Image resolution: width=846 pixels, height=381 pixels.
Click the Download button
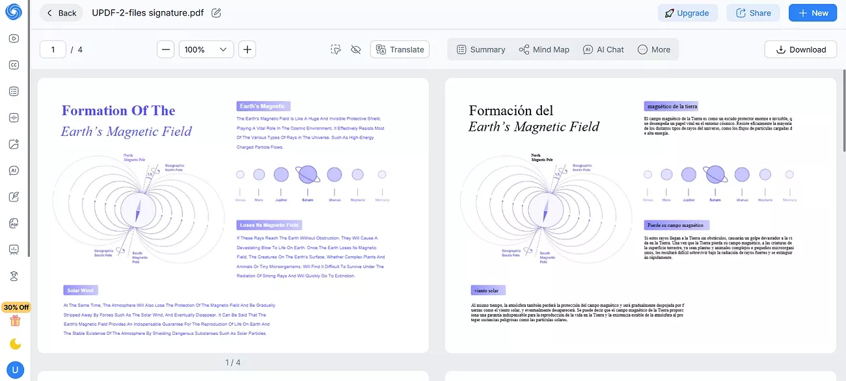(x=800, y=49)
